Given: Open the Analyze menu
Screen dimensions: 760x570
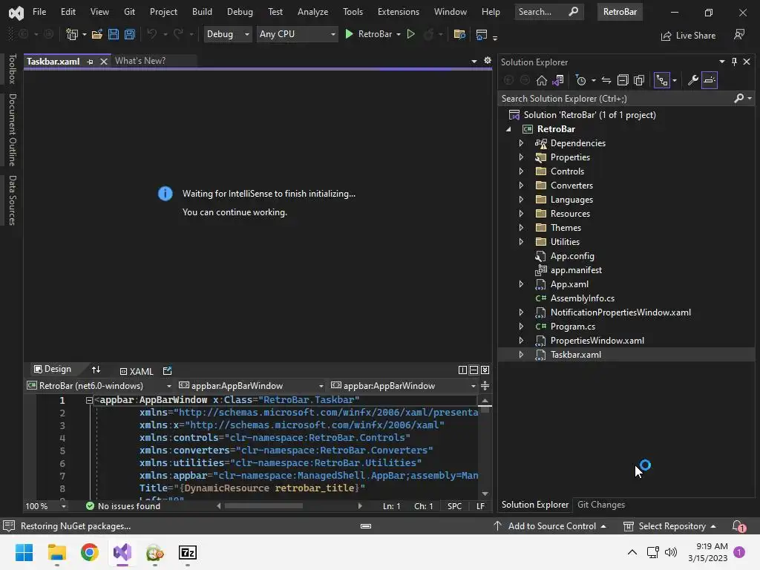Looking at the screenshot, I should pos(312,12).
